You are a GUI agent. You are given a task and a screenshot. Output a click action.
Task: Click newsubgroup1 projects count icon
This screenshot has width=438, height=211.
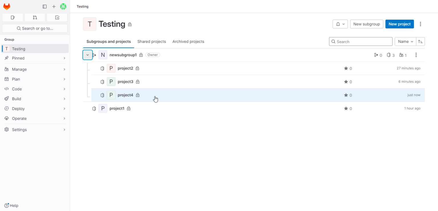(389, 55)
